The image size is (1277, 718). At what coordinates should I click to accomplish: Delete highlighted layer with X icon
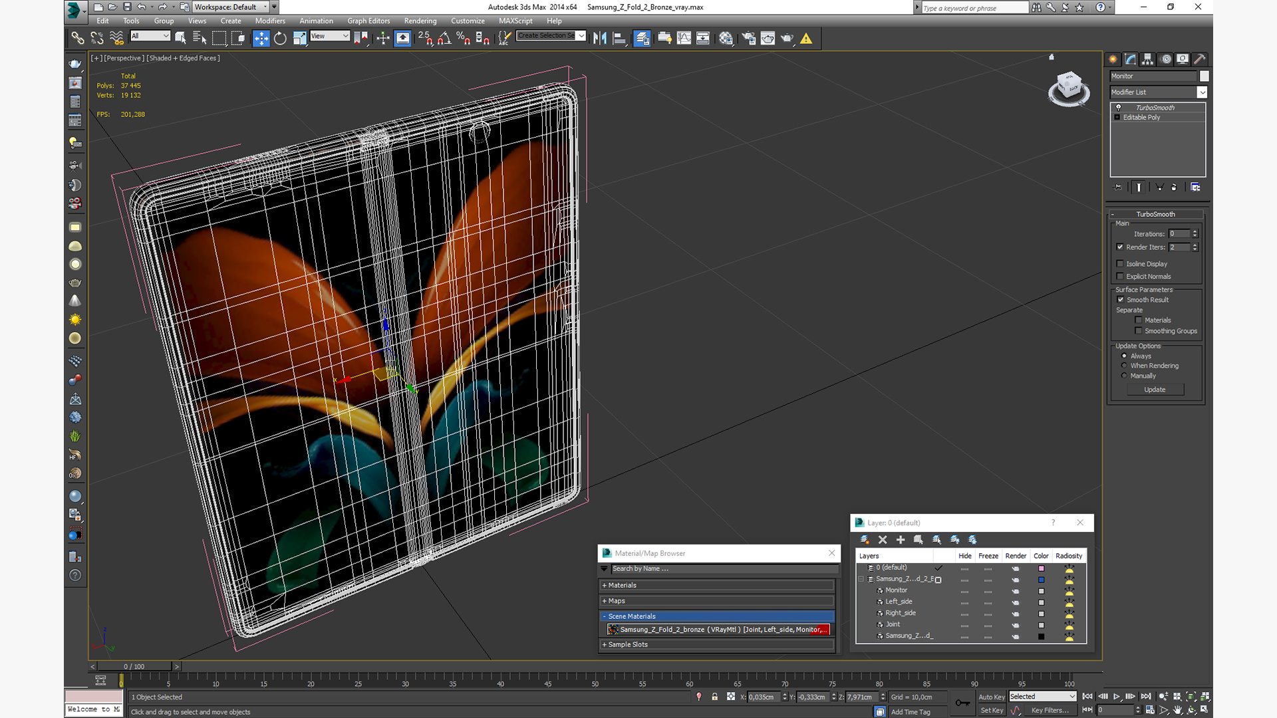tap(883, 540)
